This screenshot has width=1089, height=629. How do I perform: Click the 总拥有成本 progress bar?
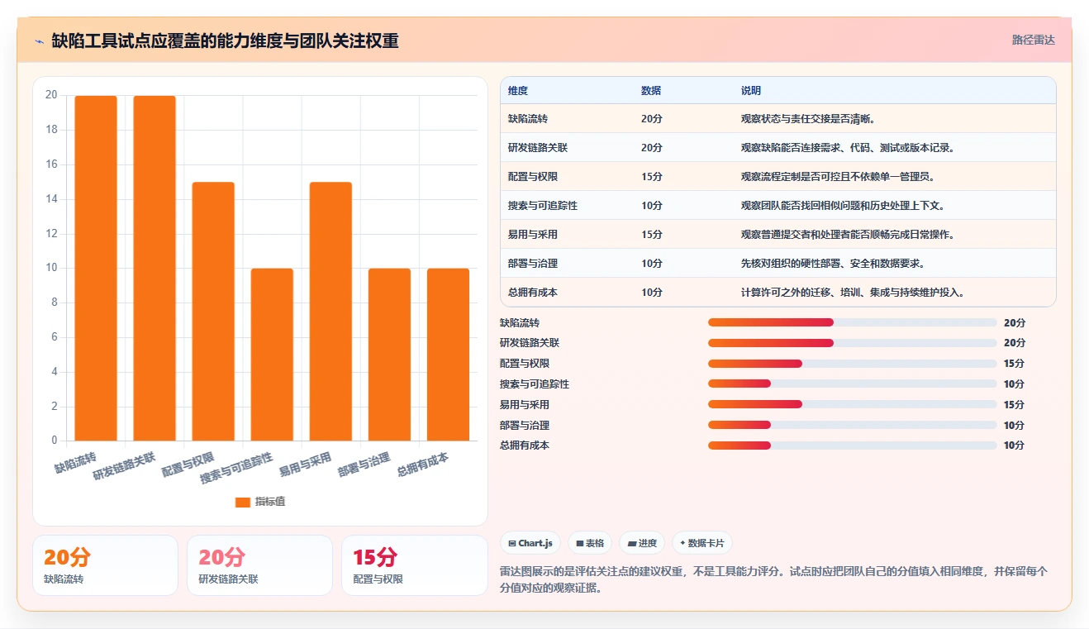[x=852, y=446]
